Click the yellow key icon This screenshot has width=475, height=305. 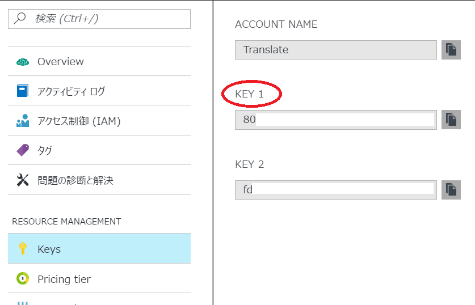pyautogui.click(x=23, y=248)
